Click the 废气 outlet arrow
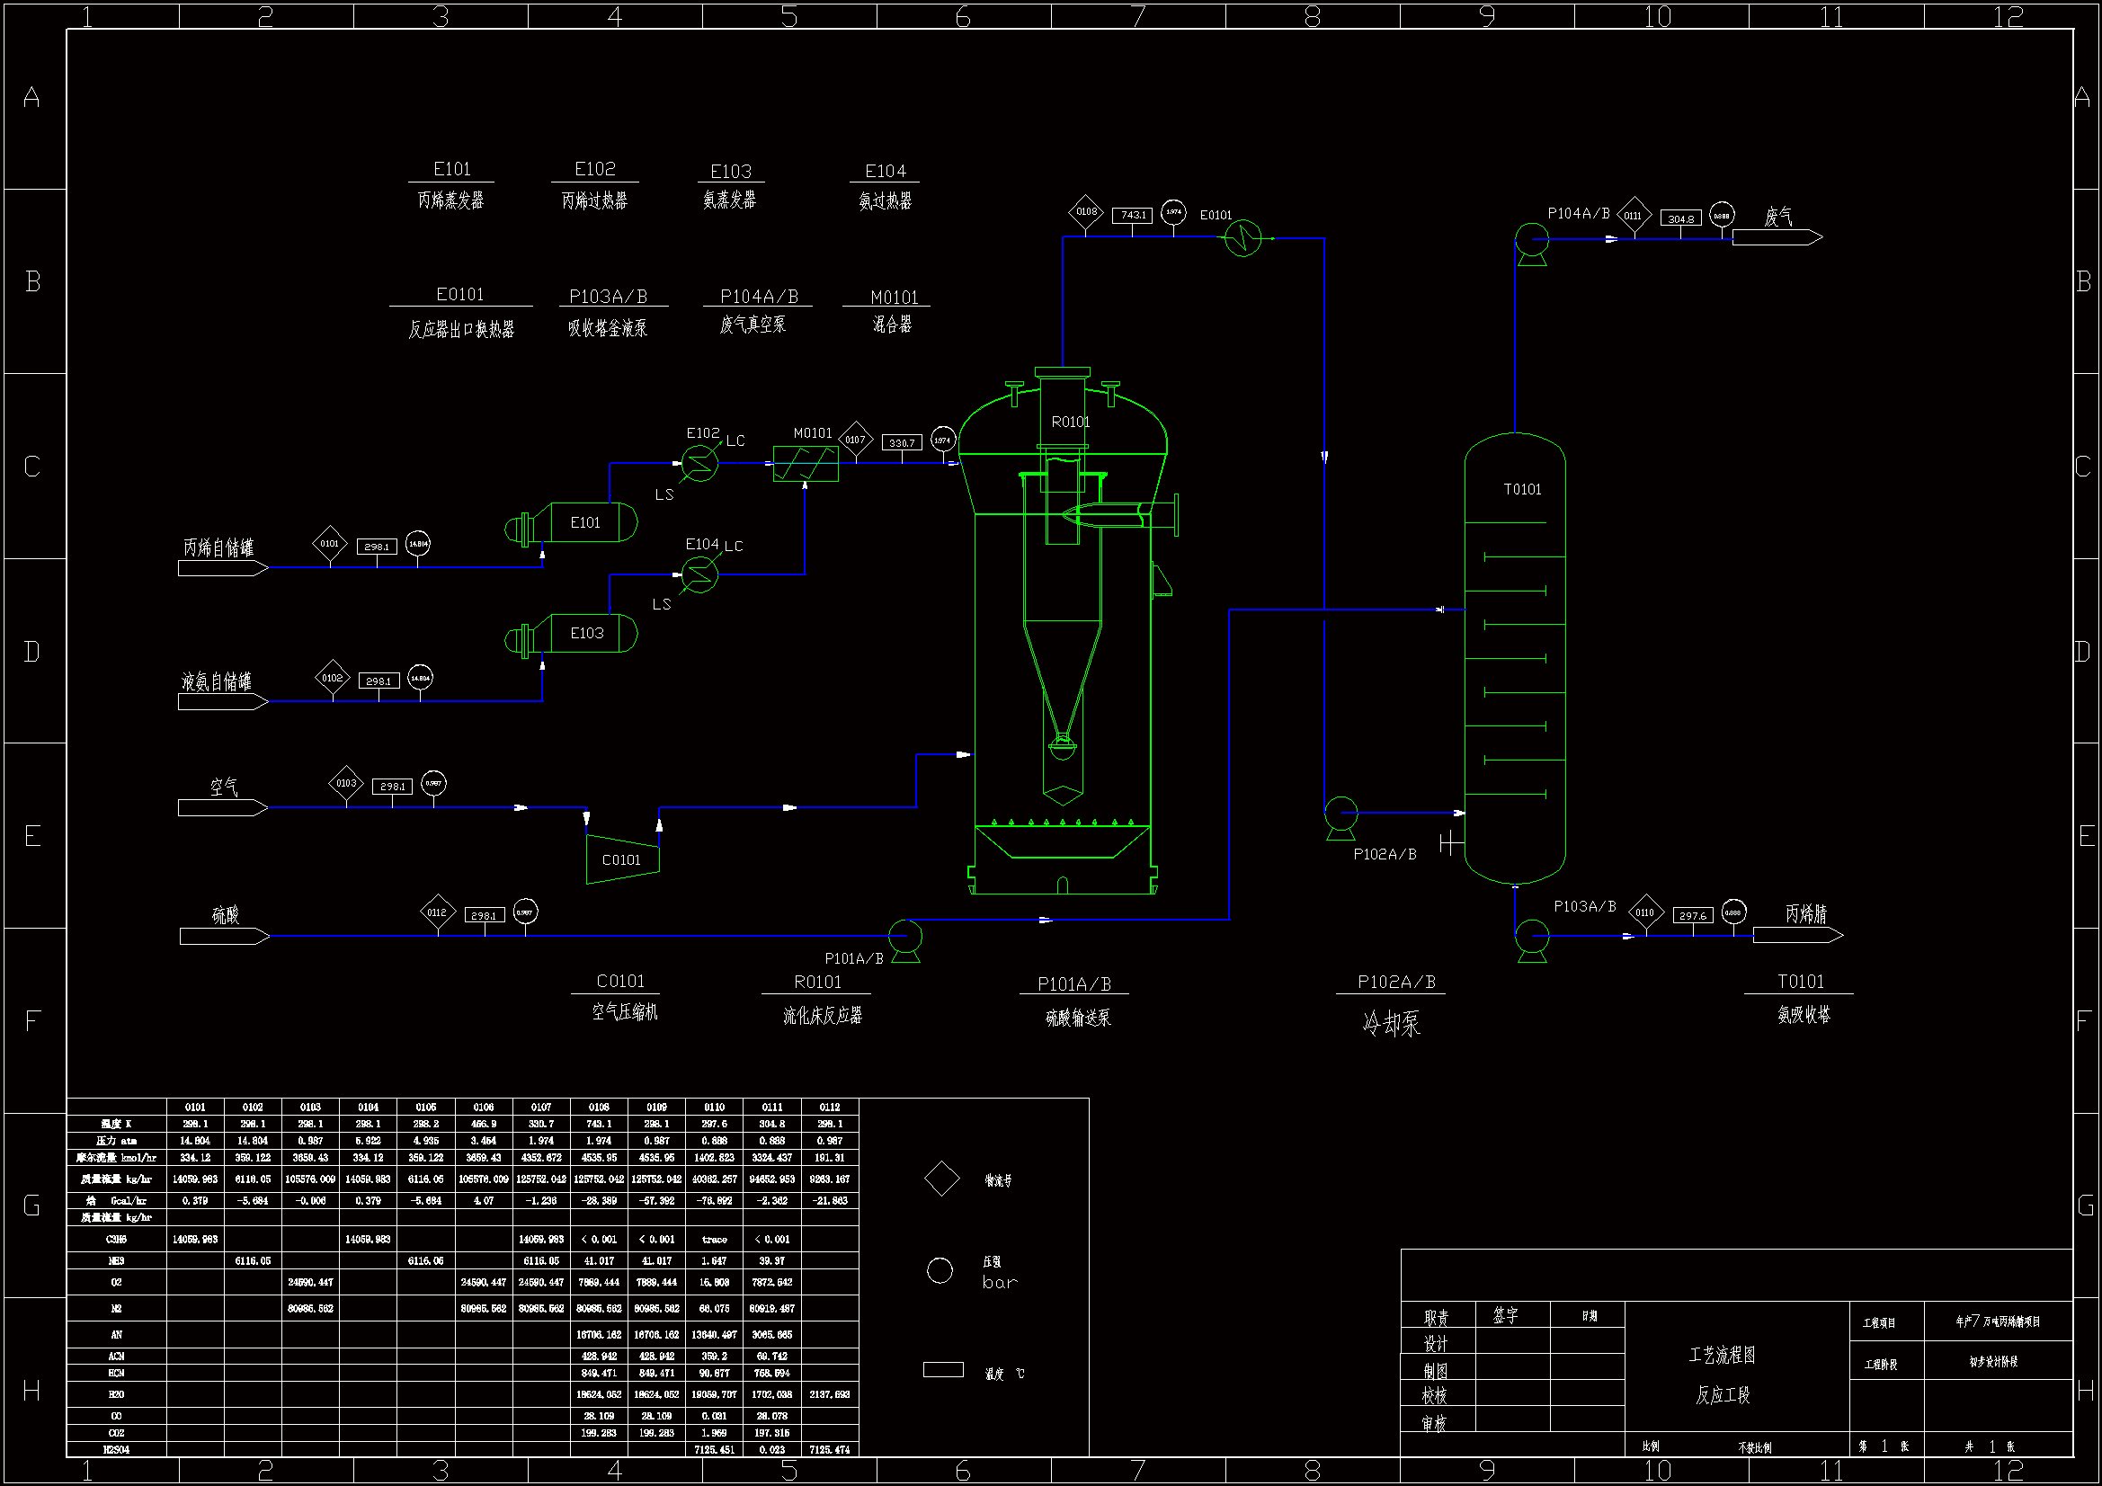 coord(1777,238)
